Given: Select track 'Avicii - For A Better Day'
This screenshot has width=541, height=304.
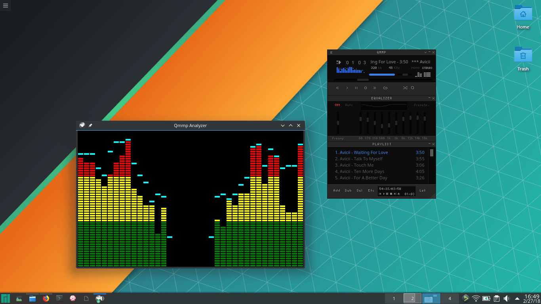Looking at the screenshot, I should point(379,178).
